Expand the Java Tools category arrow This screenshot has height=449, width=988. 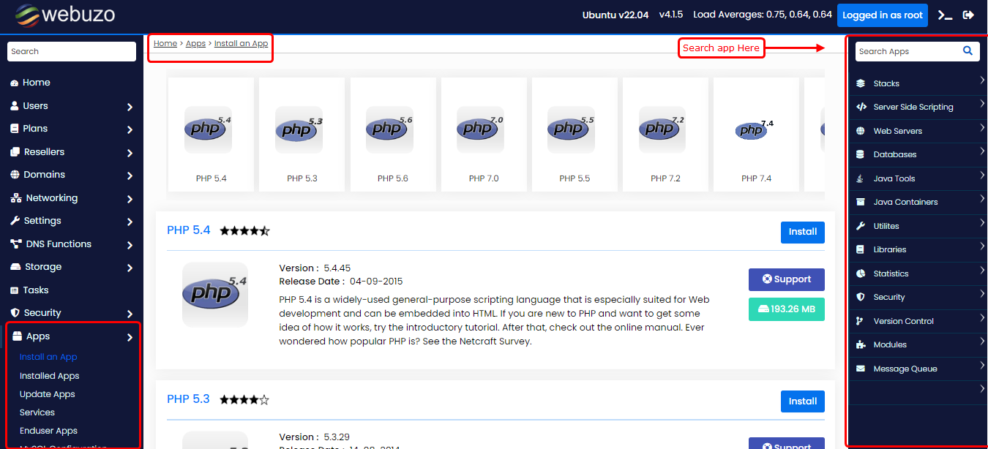click(982, 176)
